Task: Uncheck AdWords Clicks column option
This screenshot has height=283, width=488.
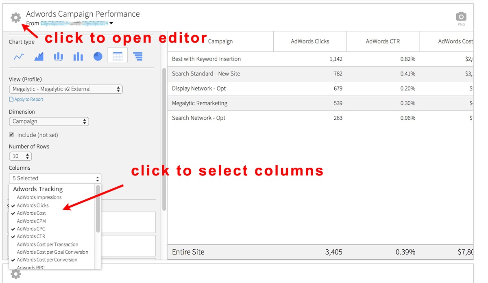Action: [33, 205]
